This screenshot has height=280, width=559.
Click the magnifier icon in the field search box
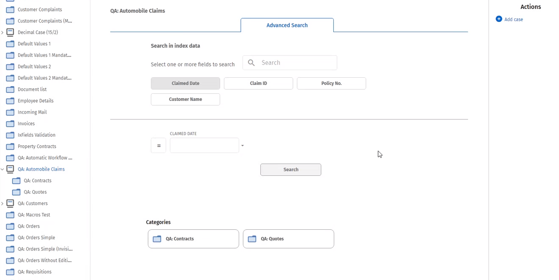pyautogui.click(x=251, y=63)
